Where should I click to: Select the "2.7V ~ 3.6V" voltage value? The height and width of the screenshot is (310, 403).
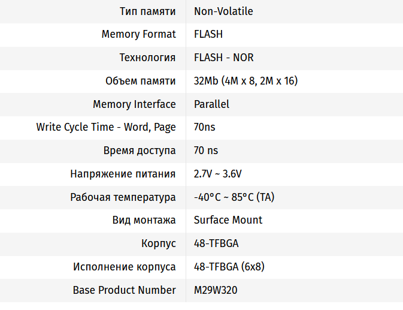218,174
